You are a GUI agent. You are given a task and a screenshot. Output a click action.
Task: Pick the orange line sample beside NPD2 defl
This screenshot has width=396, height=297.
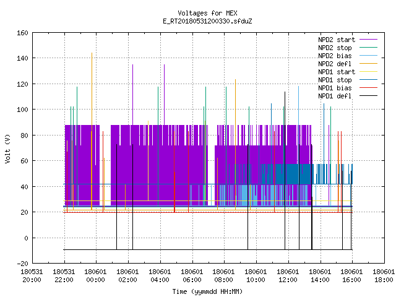(x=368, y=63)
